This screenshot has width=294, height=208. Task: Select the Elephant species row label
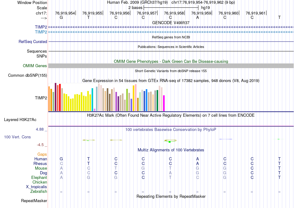point(39,177)
